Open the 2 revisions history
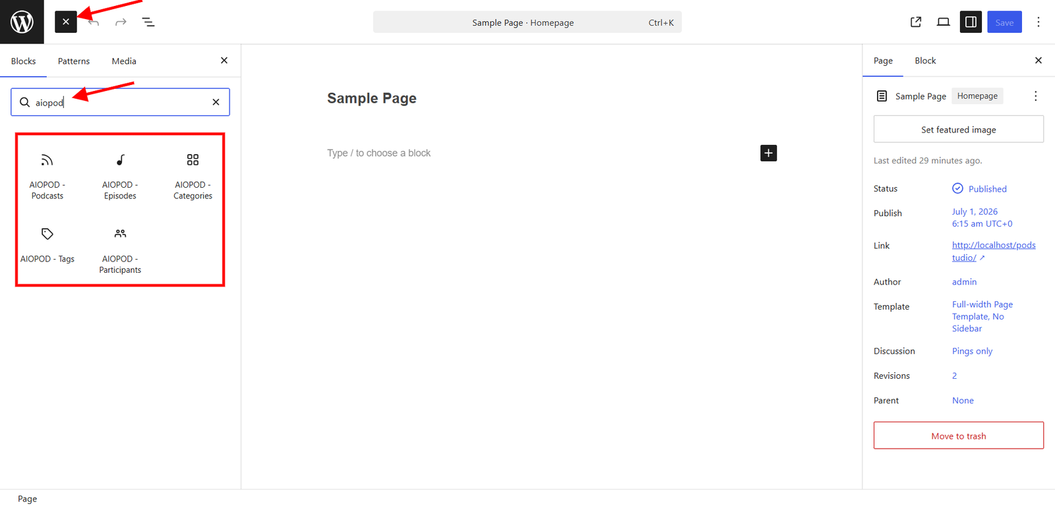1055x506 pixels. [x=954, y=376]
